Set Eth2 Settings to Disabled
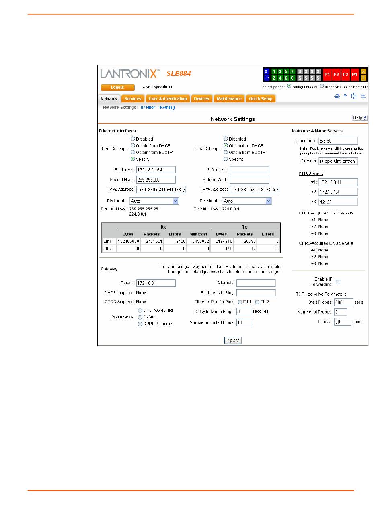382x506 pixels. [226, 139]
